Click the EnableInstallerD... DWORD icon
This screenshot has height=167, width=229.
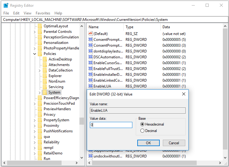click(x=90, y=74)
